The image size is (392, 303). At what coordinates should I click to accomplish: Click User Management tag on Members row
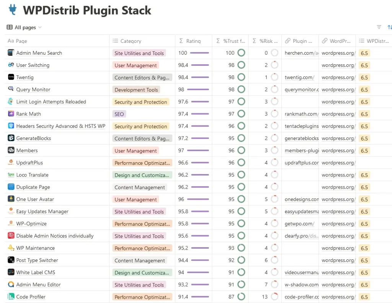136,151
